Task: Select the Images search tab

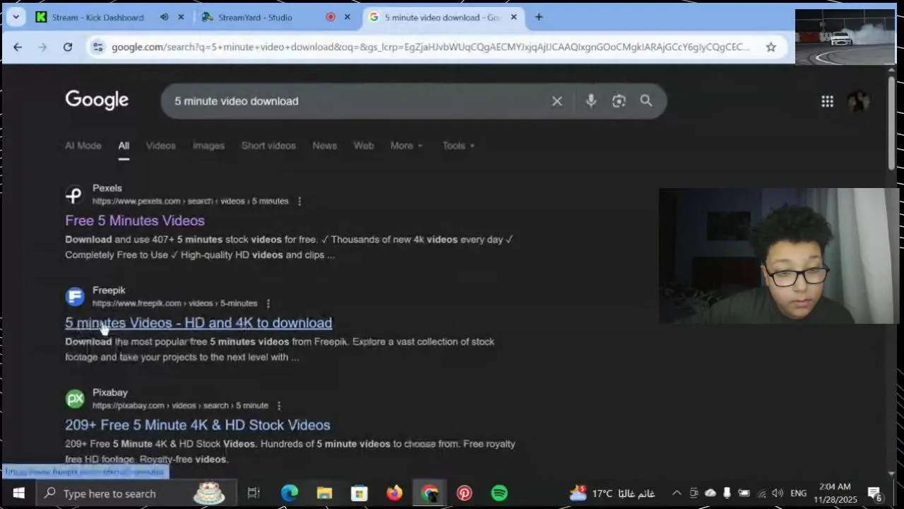Action: pos(208,146)
